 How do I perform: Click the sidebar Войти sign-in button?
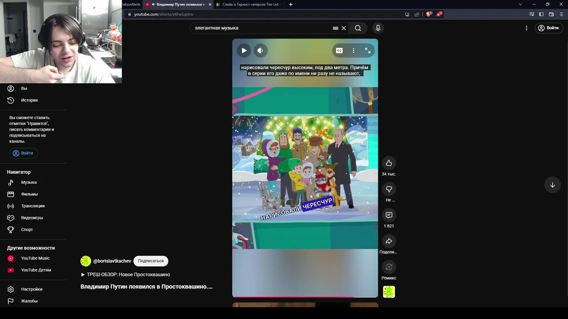24,153
